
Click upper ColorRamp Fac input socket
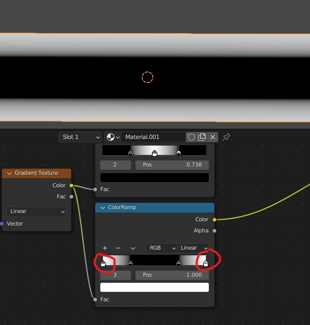95,189
